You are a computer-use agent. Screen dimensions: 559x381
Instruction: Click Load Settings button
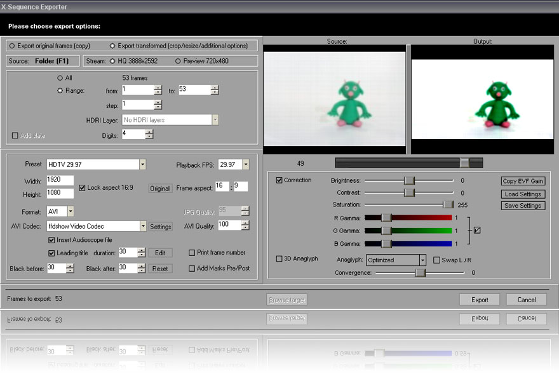pos(523,194)
